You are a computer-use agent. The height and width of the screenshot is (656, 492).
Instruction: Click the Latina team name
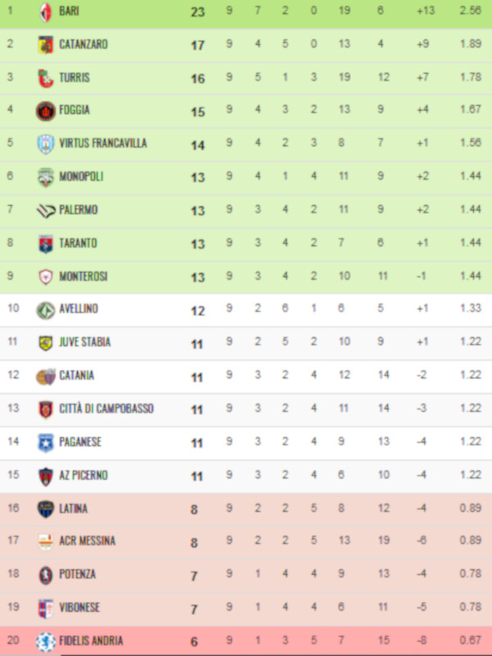coord(73,508)
